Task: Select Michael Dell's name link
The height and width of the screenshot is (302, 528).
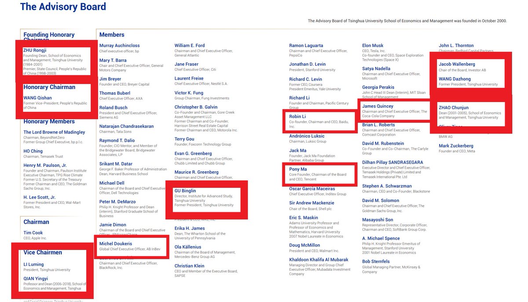Action: pos(112,183)
